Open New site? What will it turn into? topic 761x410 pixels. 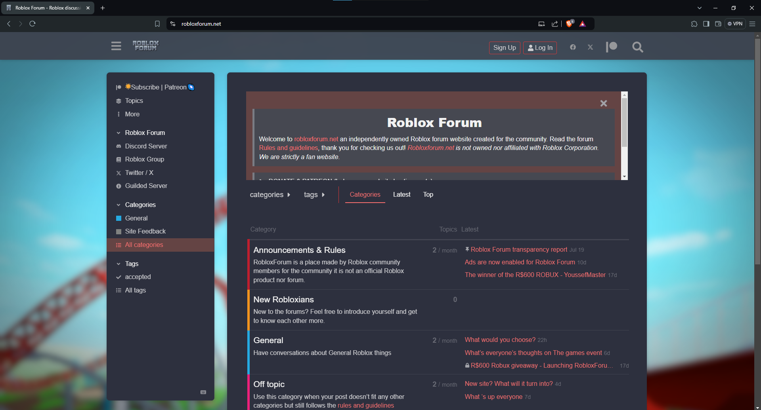click(509, 383)
